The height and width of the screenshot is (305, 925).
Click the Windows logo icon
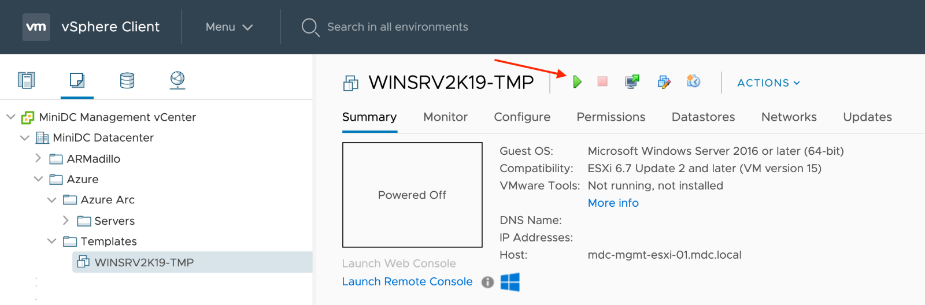(510, 282)
